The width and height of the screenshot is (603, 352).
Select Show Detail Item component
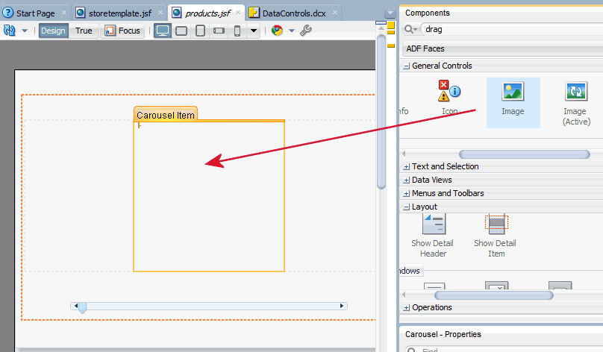tap(496, 236)
